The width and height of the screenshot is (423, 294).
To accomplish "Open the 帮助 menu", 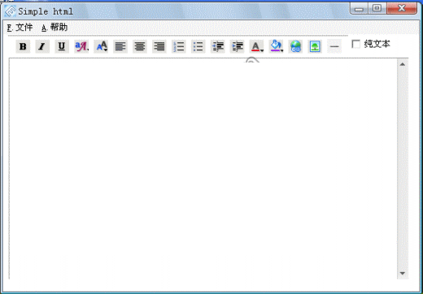I will tap(55, 28).
